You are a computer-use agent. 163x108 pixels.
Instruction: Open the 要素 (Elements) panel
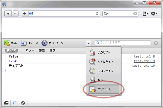[x=11, y=43]
